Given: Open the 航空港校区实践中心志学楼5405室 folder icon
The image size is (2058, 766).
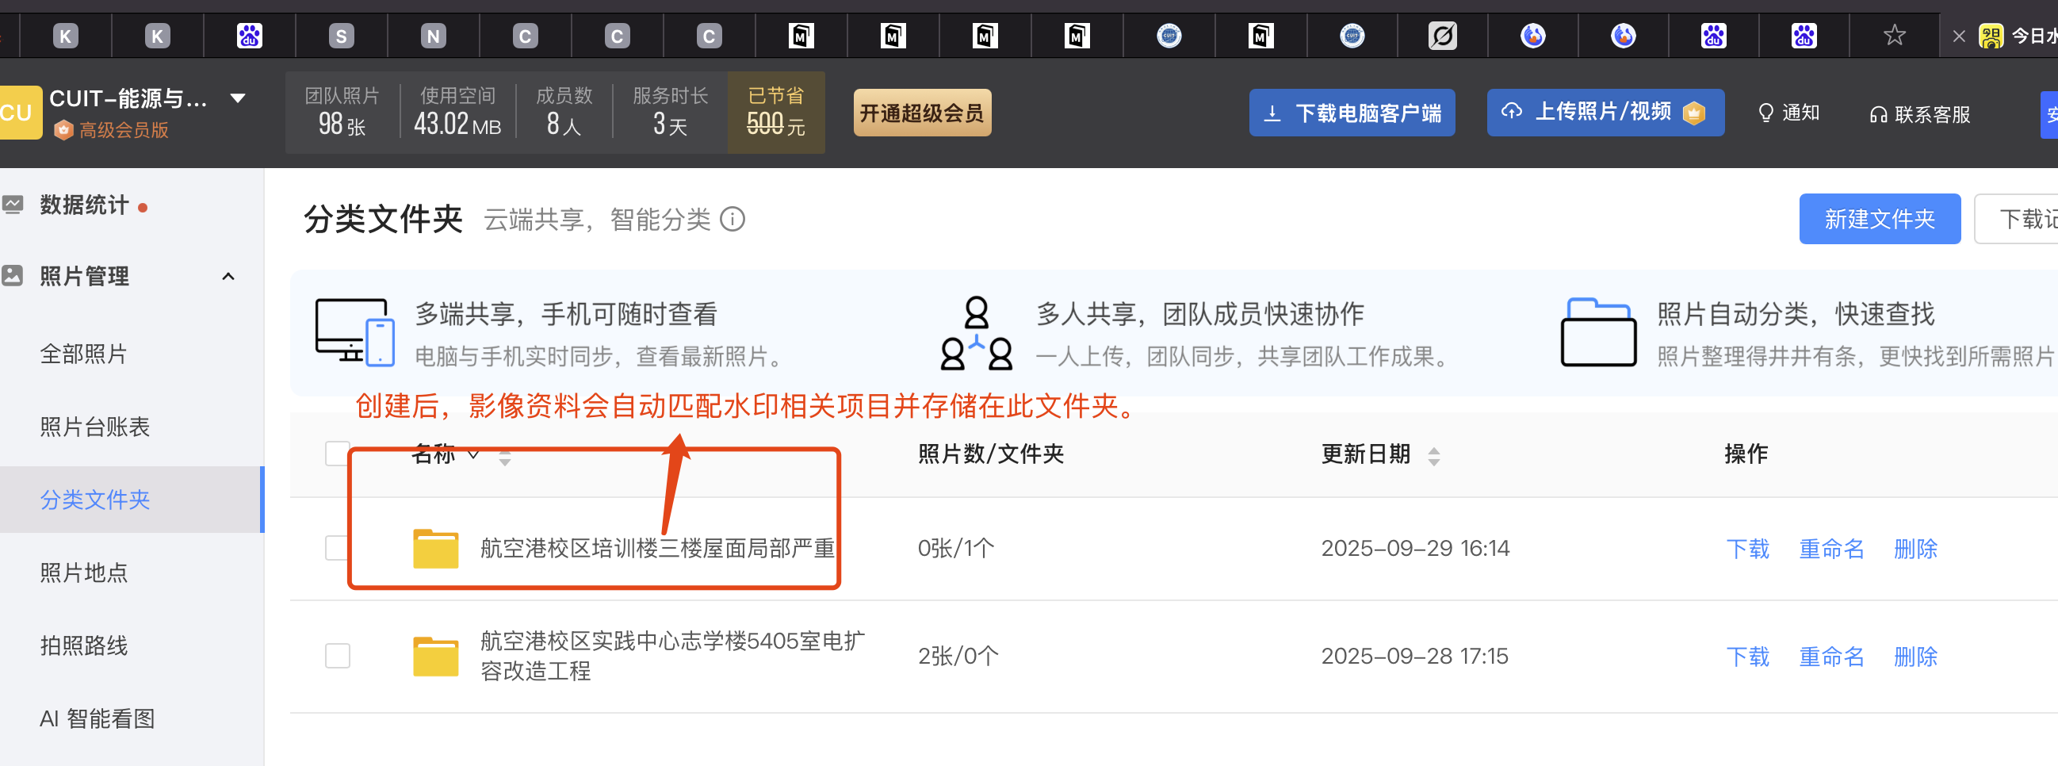Looking at the screenshot, I should 435,656.
